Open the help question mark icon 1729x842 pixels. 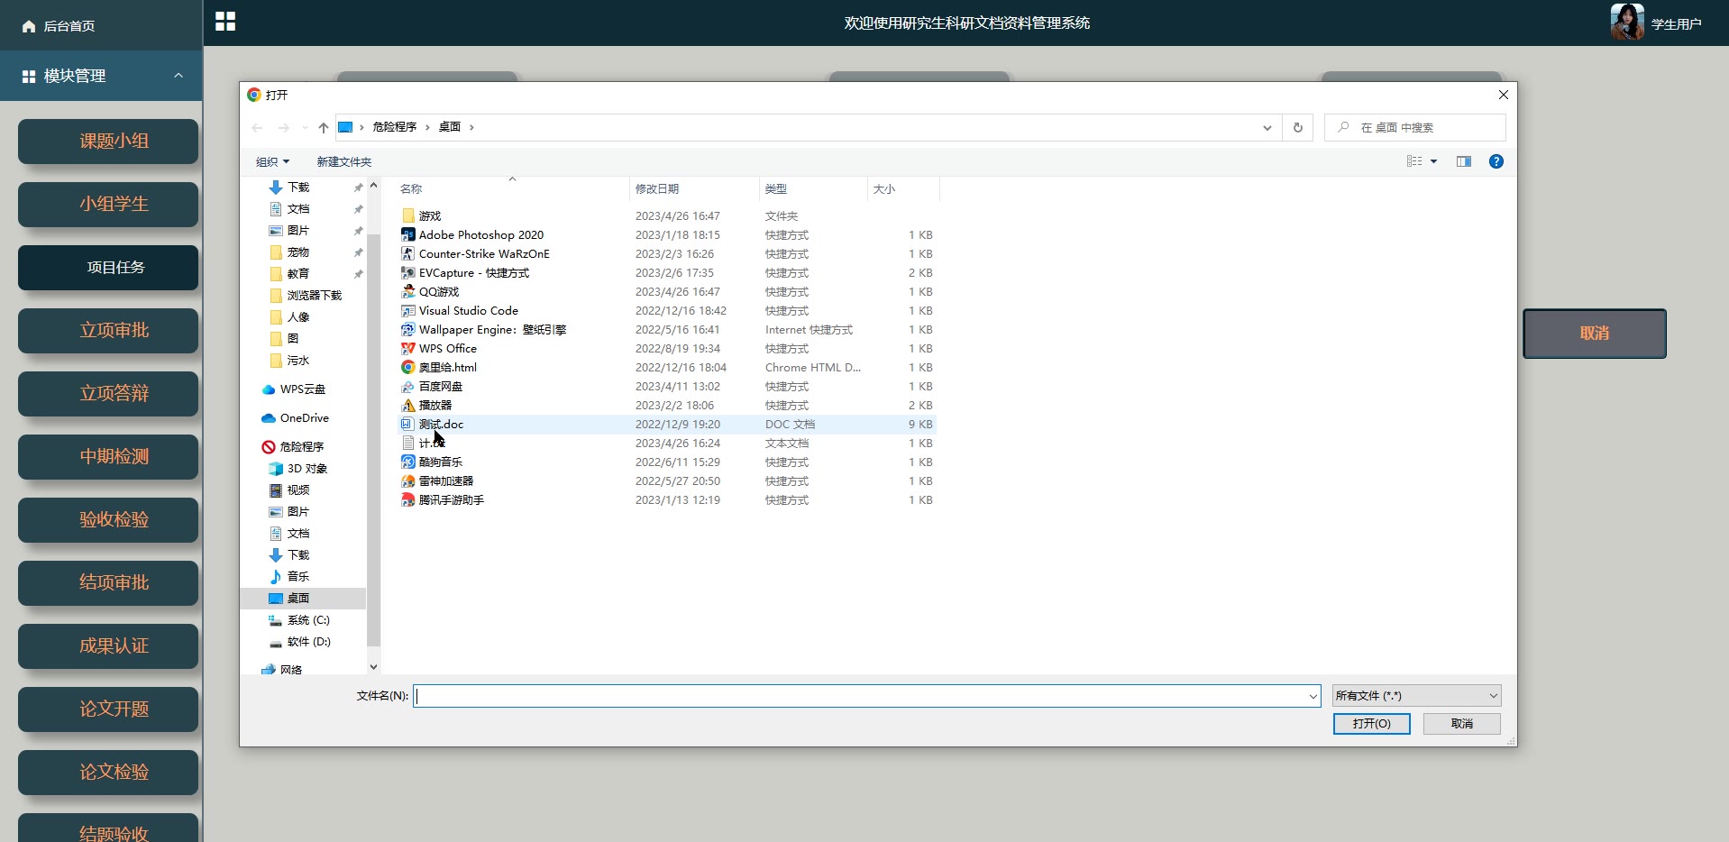tap(1496, 161)
